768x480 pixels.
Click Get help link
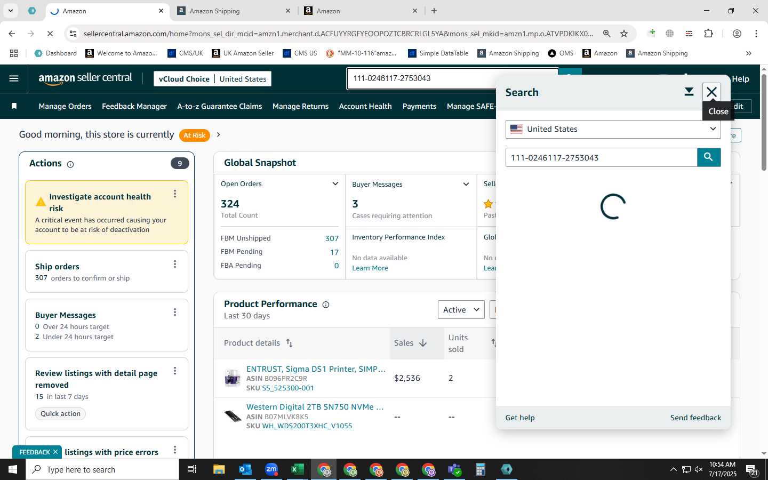coord(520,418)
